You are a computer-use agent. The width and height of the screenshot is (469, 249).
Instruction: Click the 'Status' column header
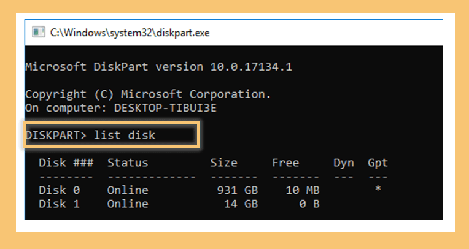pyautogui.click(x=128, y=163)
